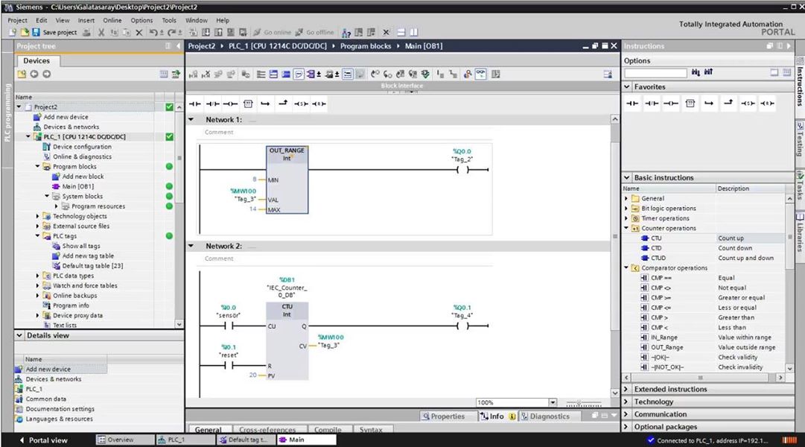The image size is (805, 447).
Task: Click the Undo arrow icon
Action: pyautogui.click(x=153, y=32)
